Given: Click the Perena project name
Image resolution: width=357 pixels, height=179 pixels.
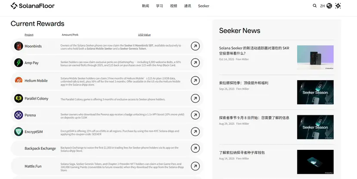Looking at the screenshot, I should (x=30, y=115).
